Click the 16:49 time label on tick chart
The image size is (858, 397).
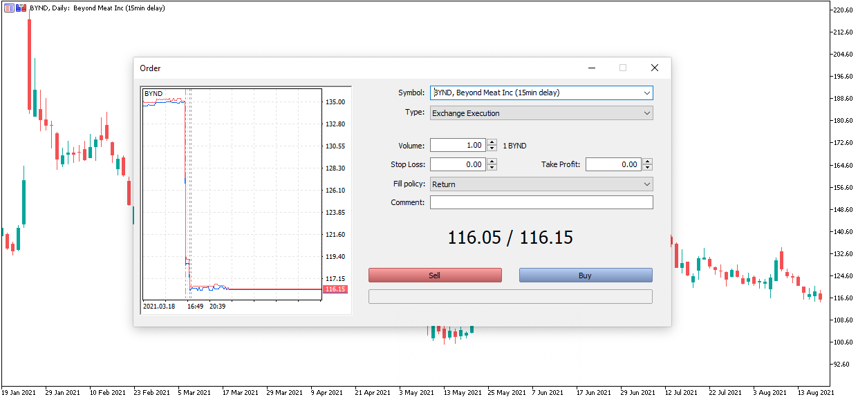[195, 306]
